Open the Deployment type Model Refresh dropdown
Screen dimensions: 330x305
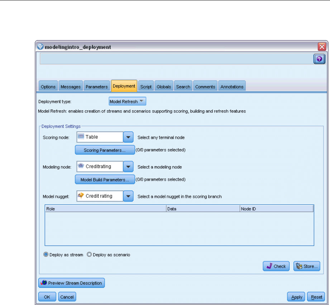(127, 102)
